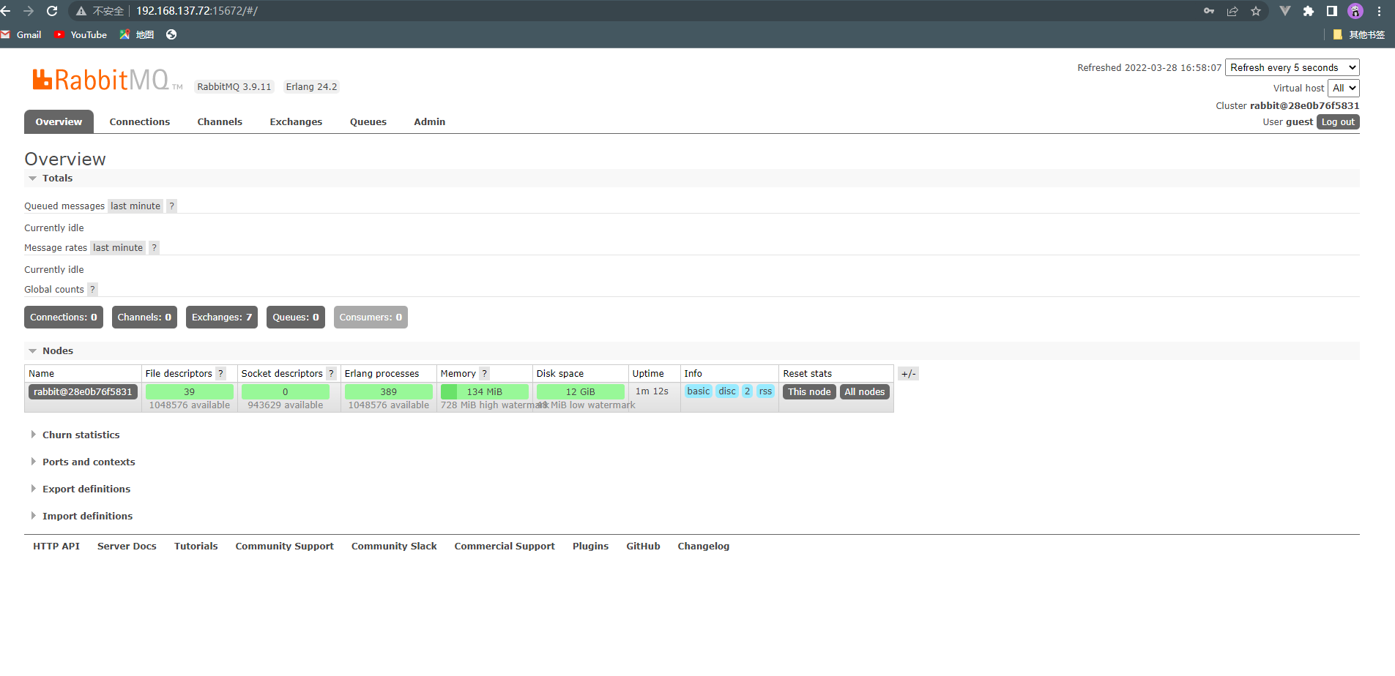Viewport: 1395px width, 676px height.
Task: Open the maps bookmark 地图
Action: pos(137,34)
